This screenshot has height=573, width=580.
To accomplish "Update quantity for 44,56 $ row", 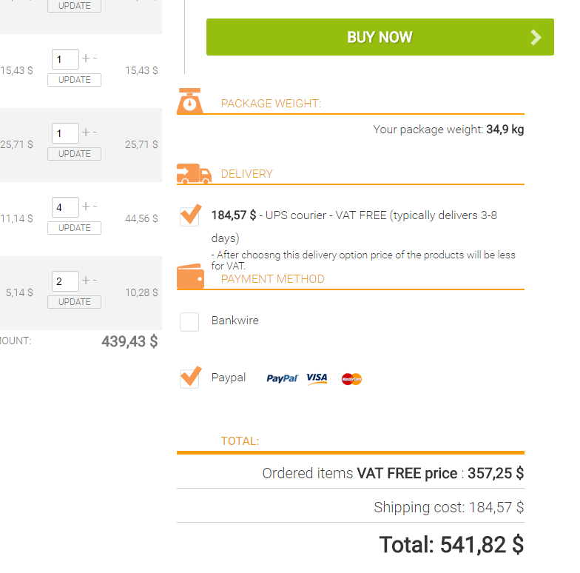I will [x=74, y=228].
